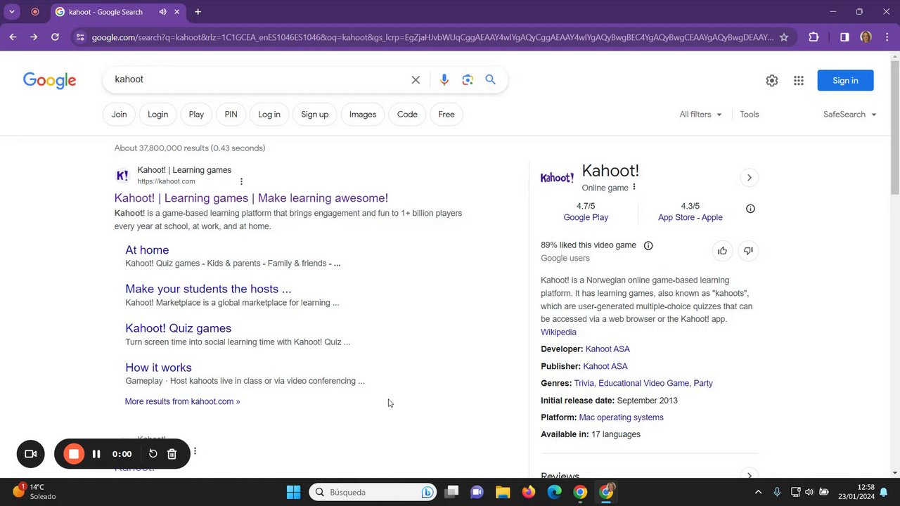Open three-dot options for kahoot.com result

(x=241, y=181)
